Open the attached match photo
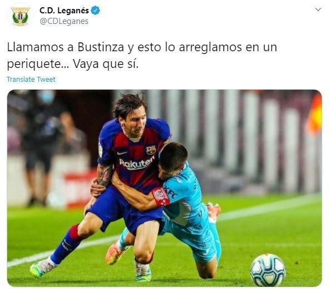 click(164, 188)
